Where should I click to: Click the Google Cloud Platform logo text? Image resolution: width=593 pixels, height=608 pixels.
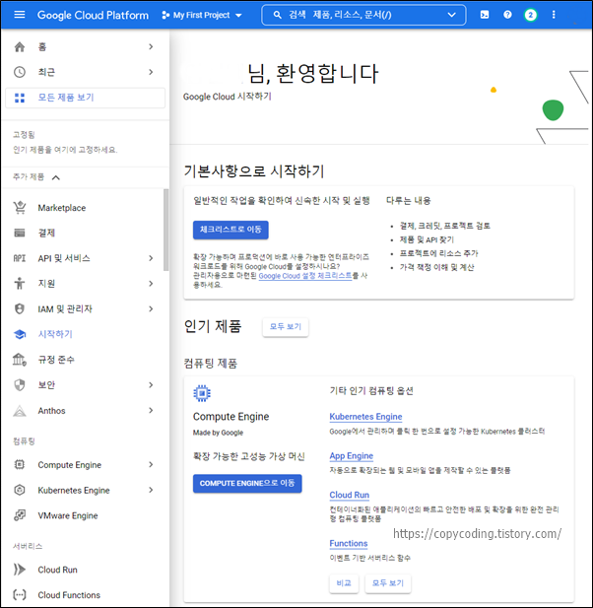click(x=93, y=15)
